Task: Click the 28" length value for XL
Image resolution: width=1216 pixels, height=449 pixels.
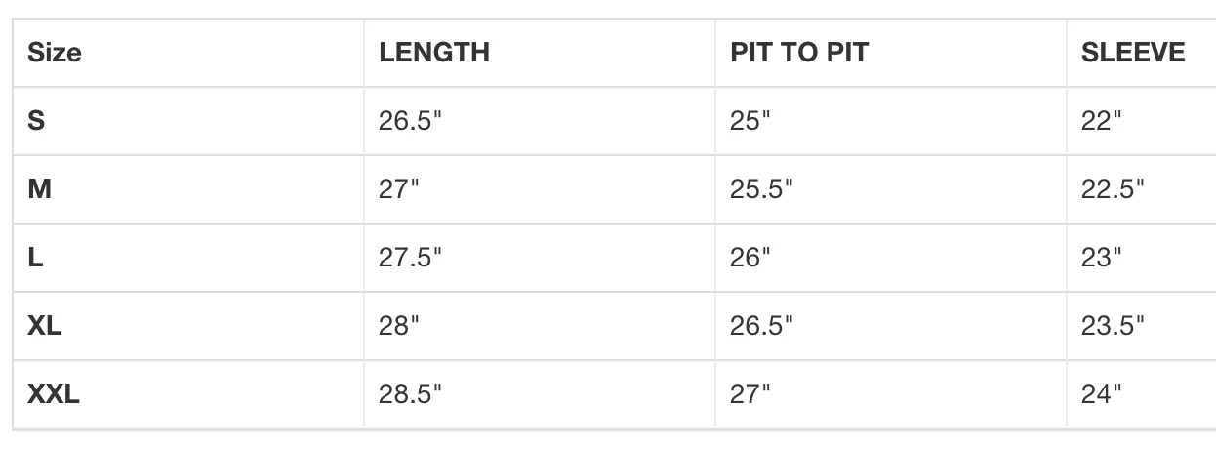Action: point(398,326)
